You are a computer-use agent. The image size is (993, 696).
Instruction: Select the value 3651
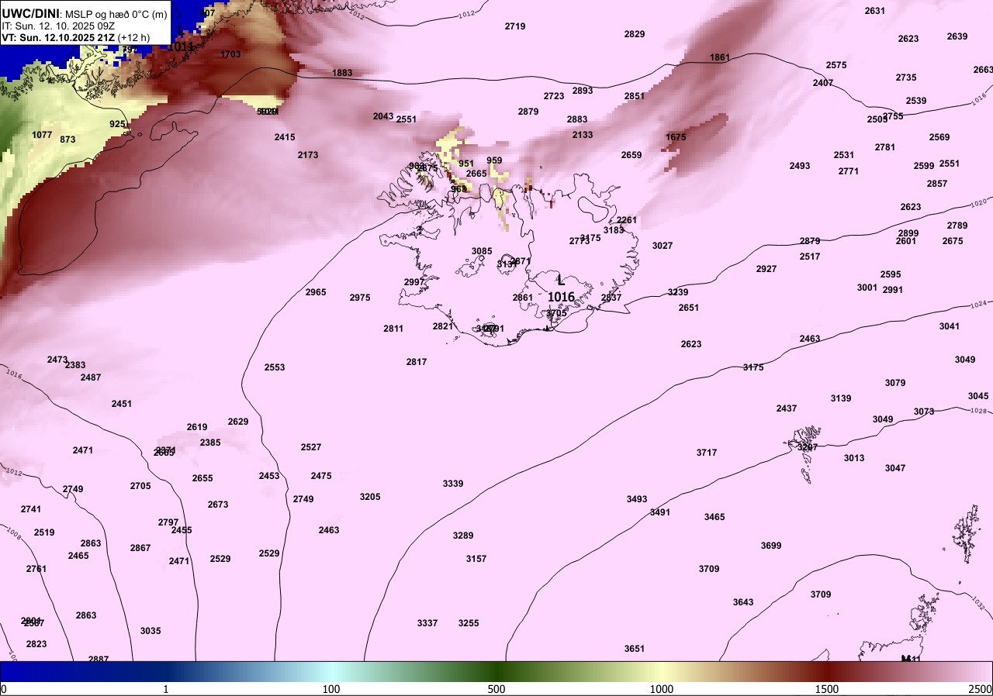pos(635,649)
